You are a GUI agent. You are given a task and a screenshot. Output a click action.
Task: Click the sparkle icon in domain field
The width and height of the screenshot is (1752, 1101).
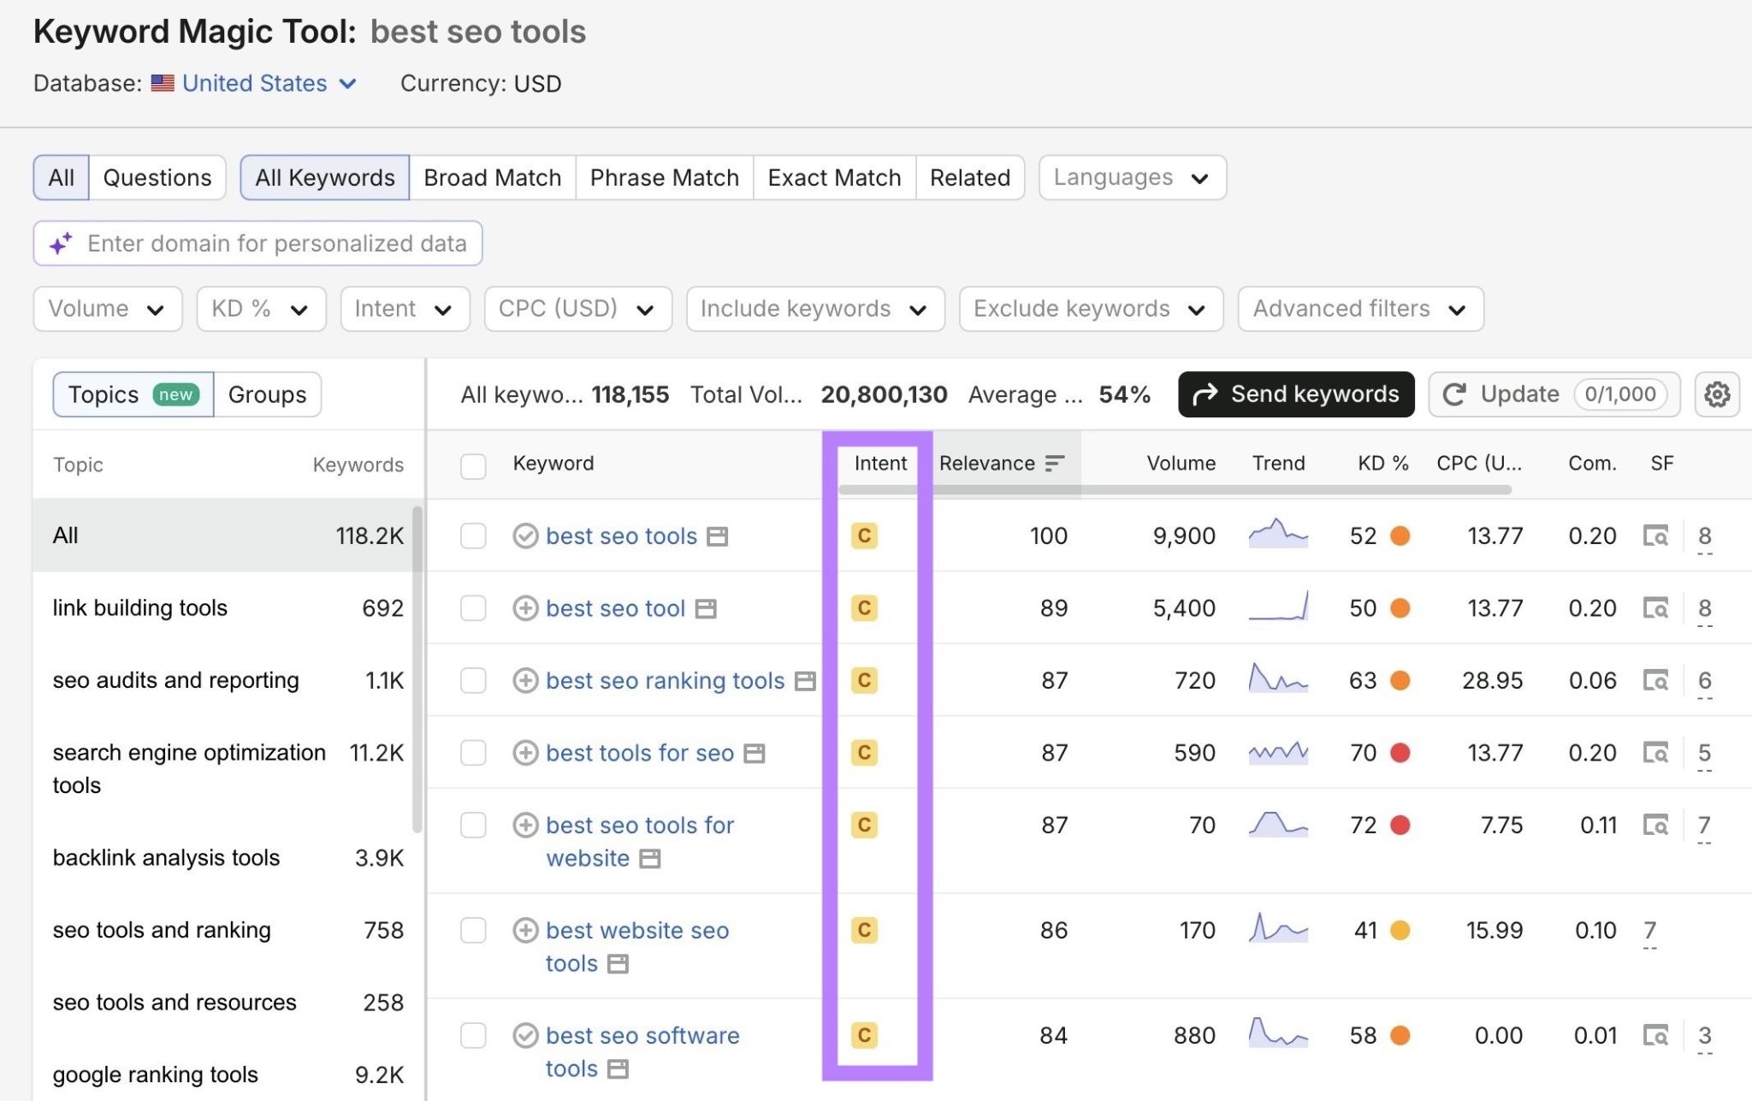tap(60, 244)
